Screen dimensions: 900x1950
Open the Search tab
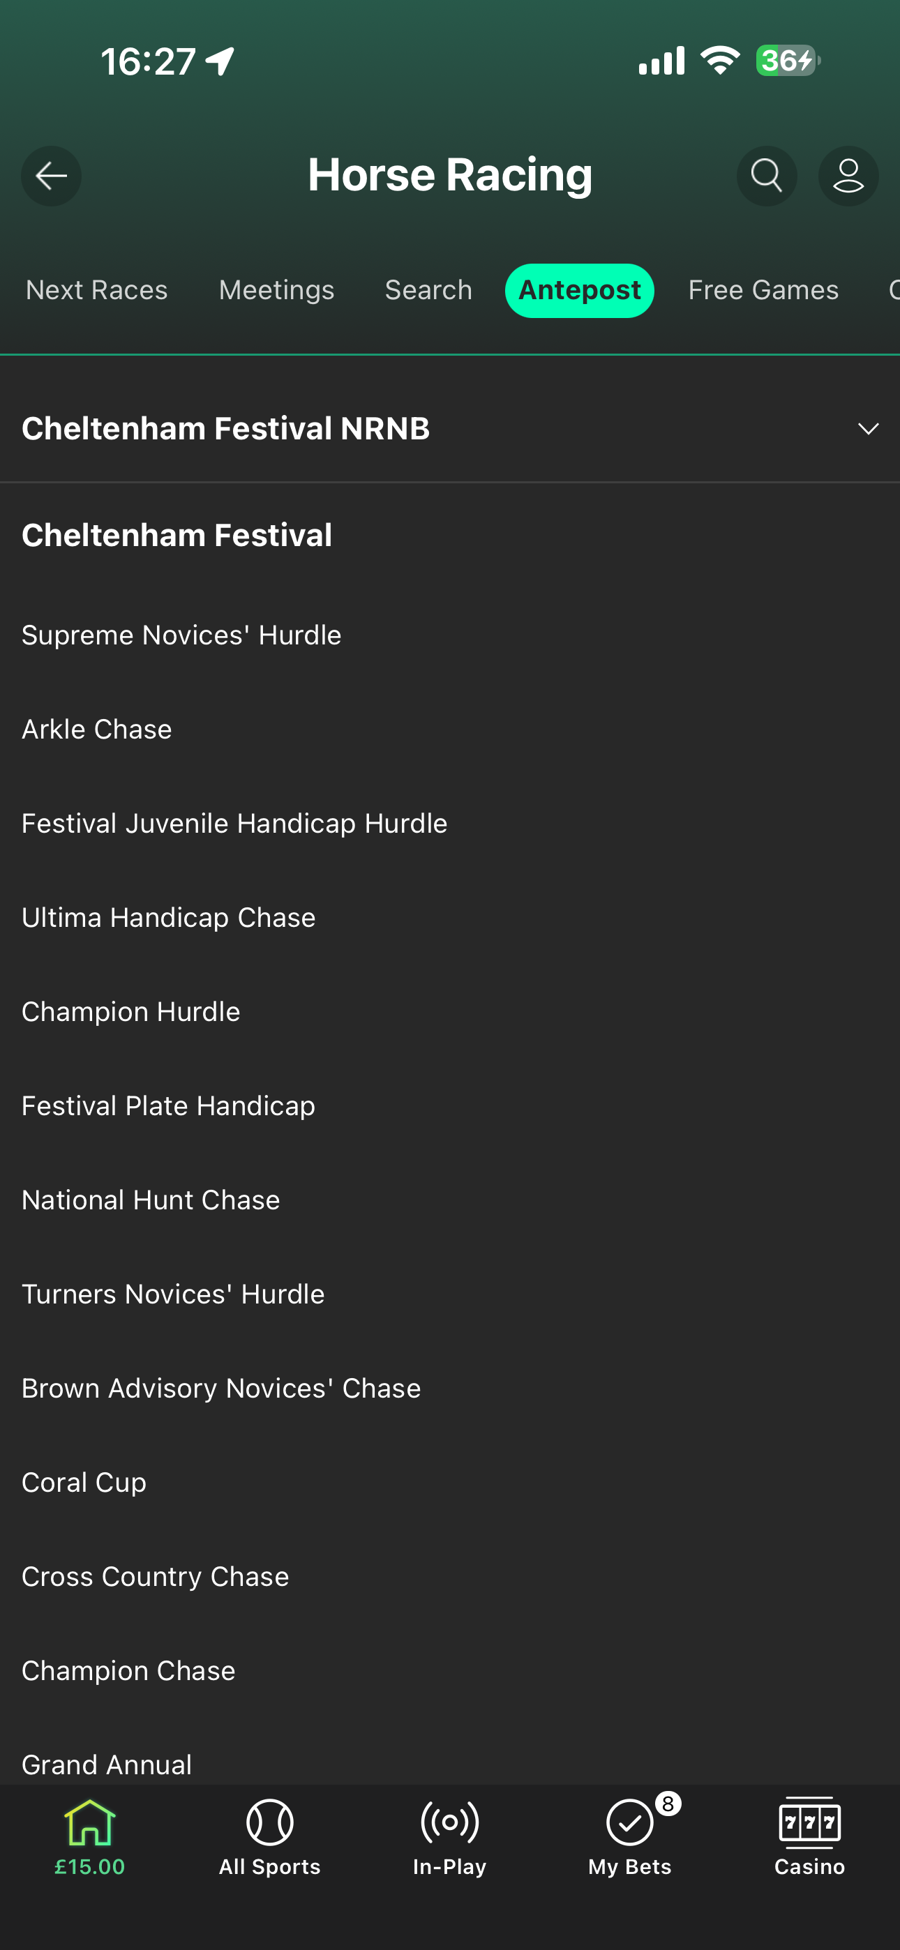click(428, 290)
